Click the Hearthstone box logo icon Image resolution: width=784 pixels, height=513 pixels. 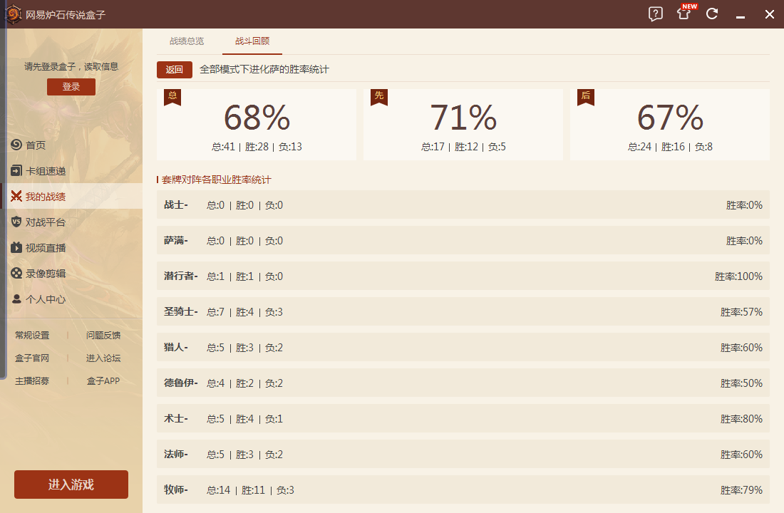point(13,14)
